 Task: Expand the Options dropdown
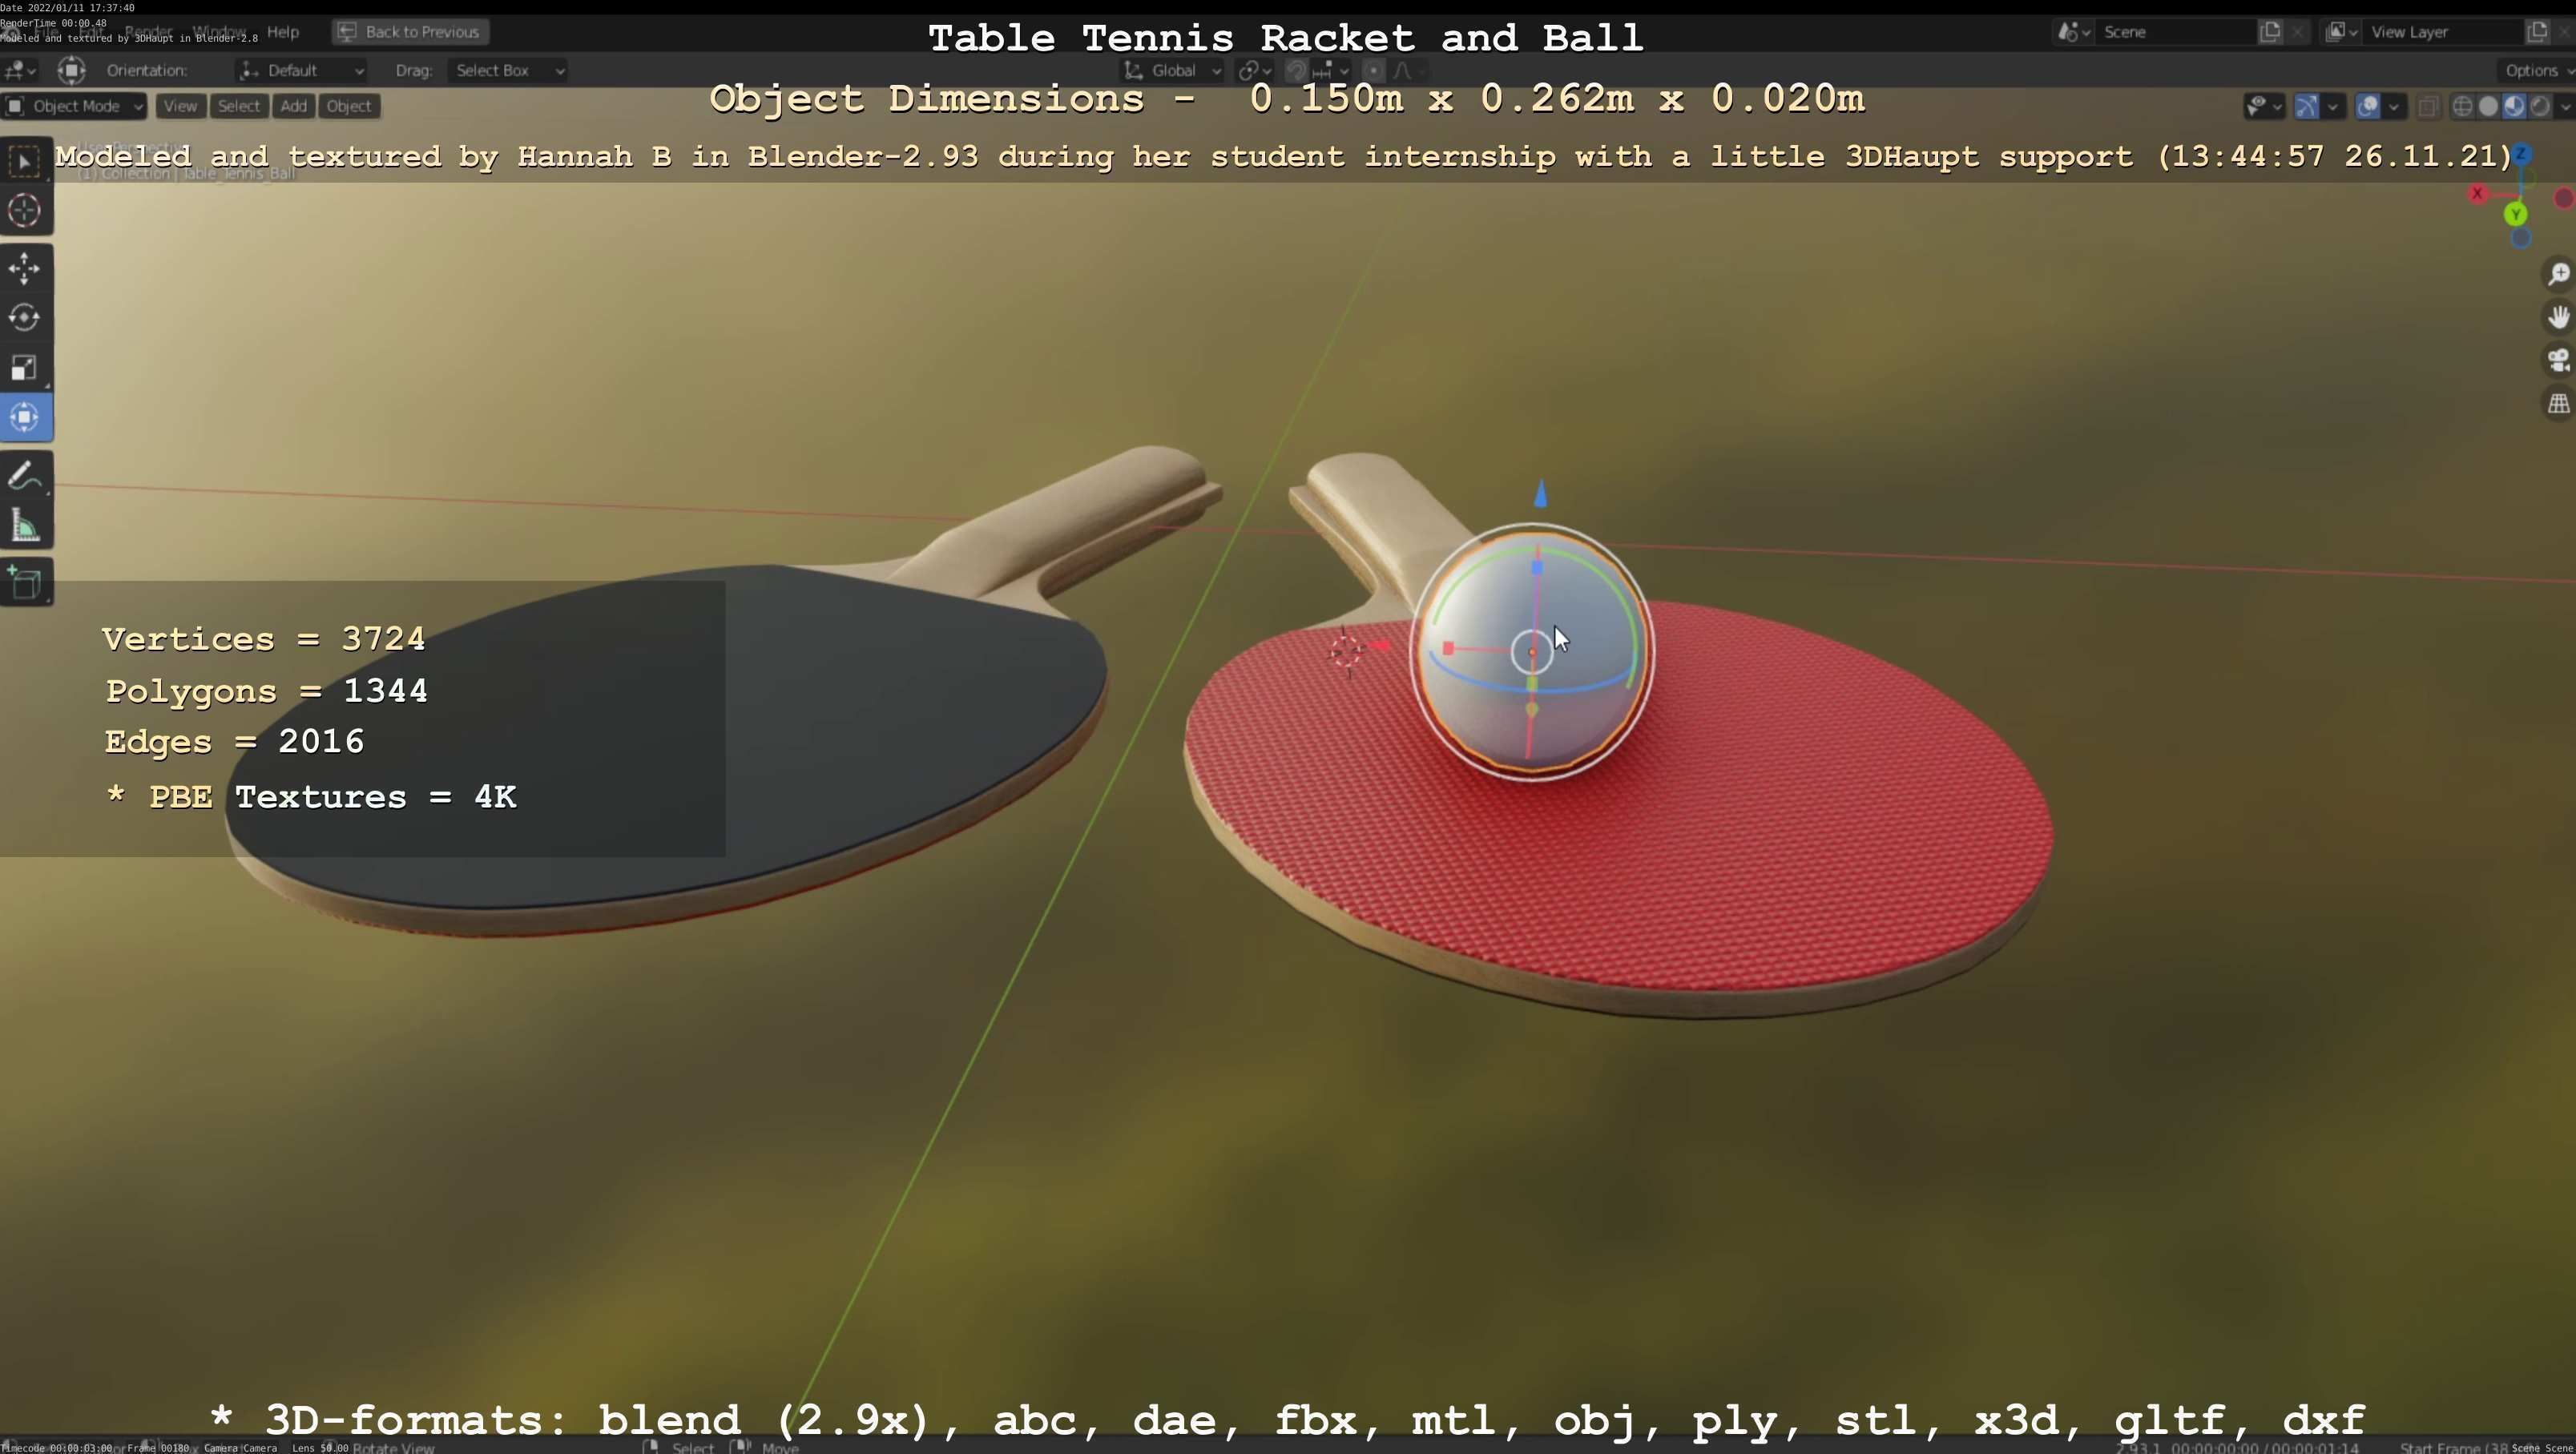coord(2537,70)
